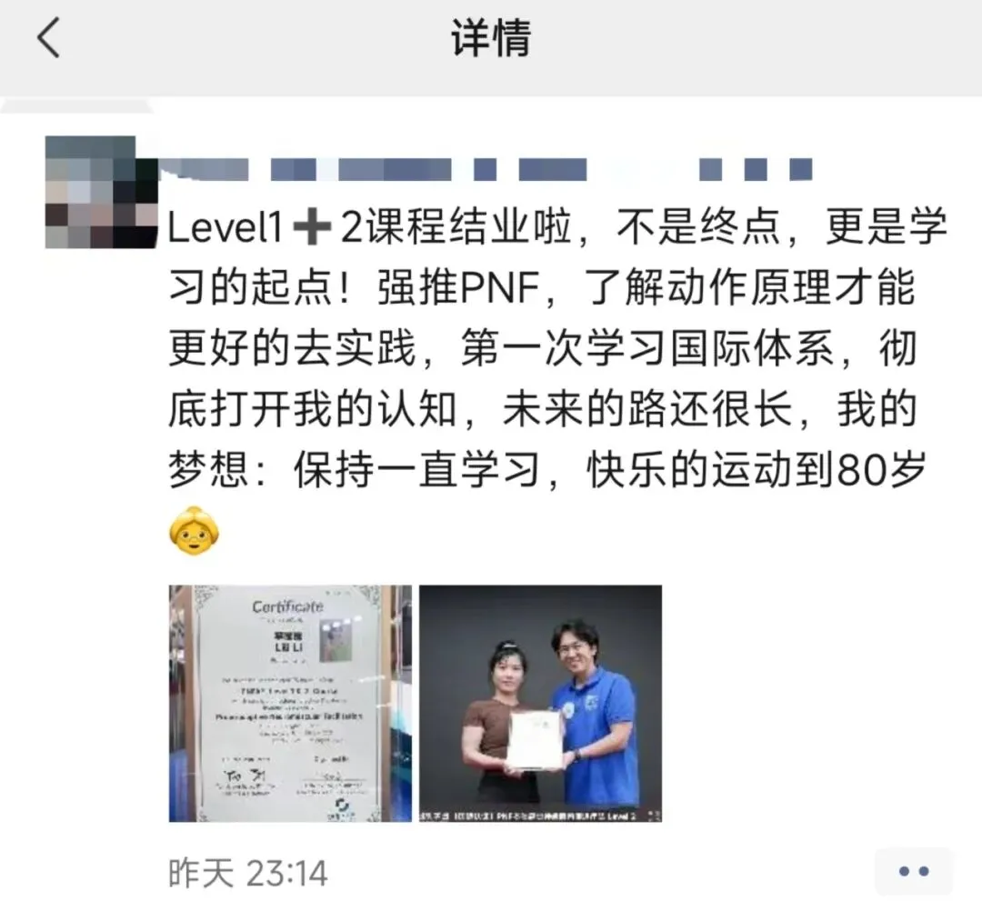Tap the phrase 第一次学习国际体系
This screenshot has width=982, height=901.
click(x=647, y=349)
